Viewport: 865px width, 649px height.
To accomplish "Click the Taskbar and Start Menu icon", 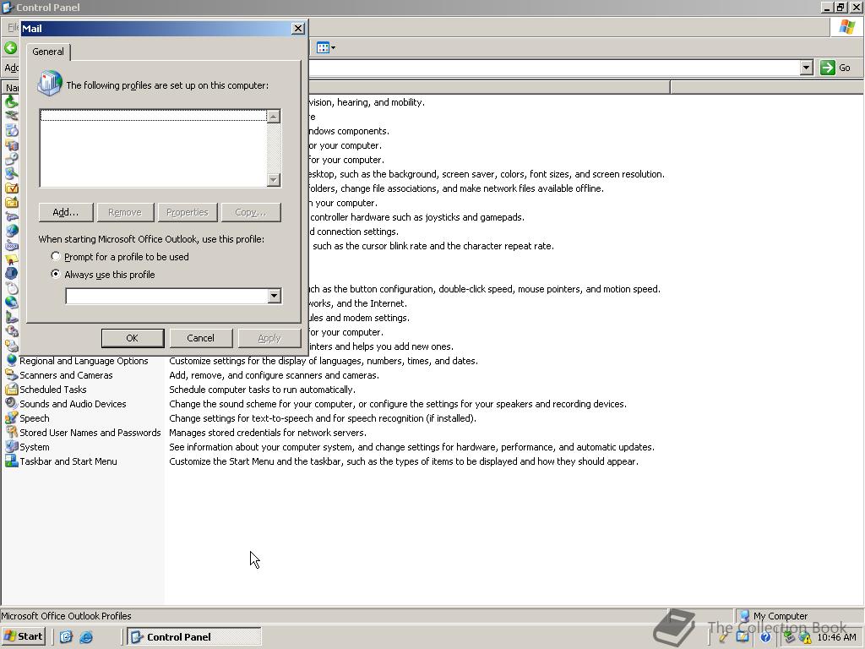I will pyautogui.click(x=11, y=461).
